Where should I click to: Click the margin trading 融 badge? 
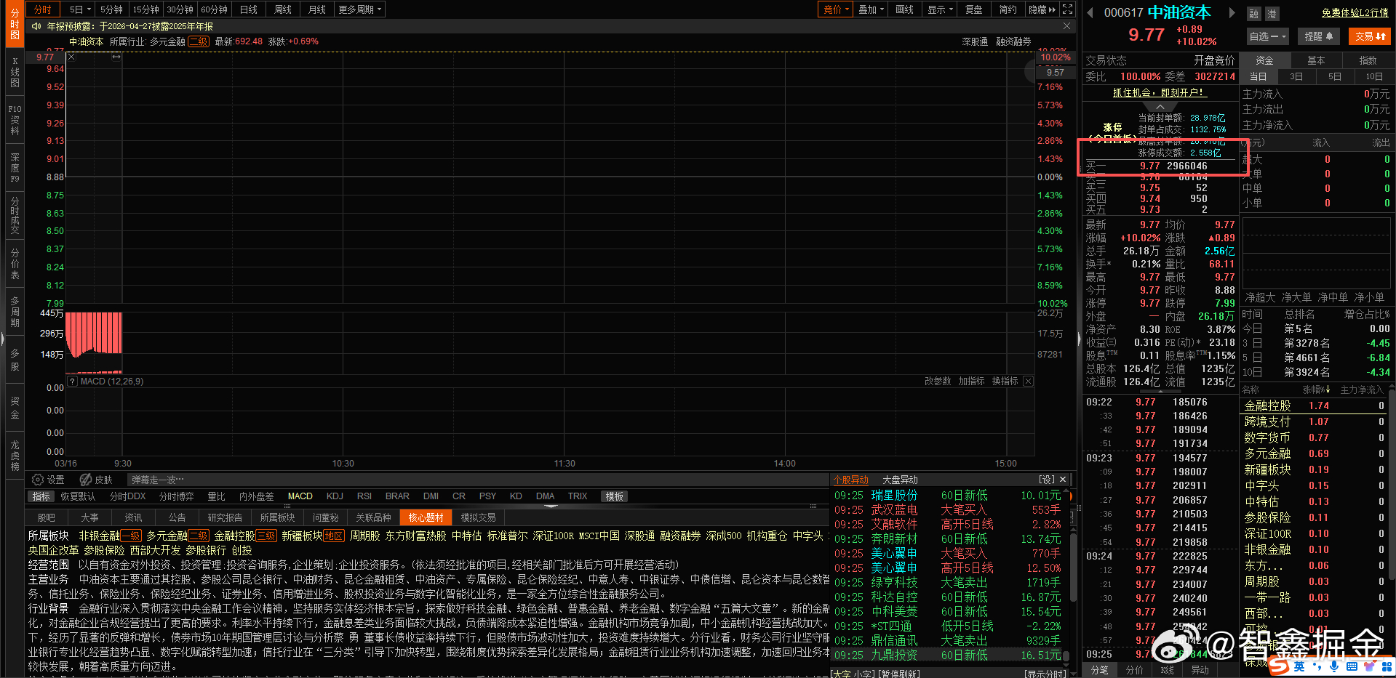tap(1253, 14)
